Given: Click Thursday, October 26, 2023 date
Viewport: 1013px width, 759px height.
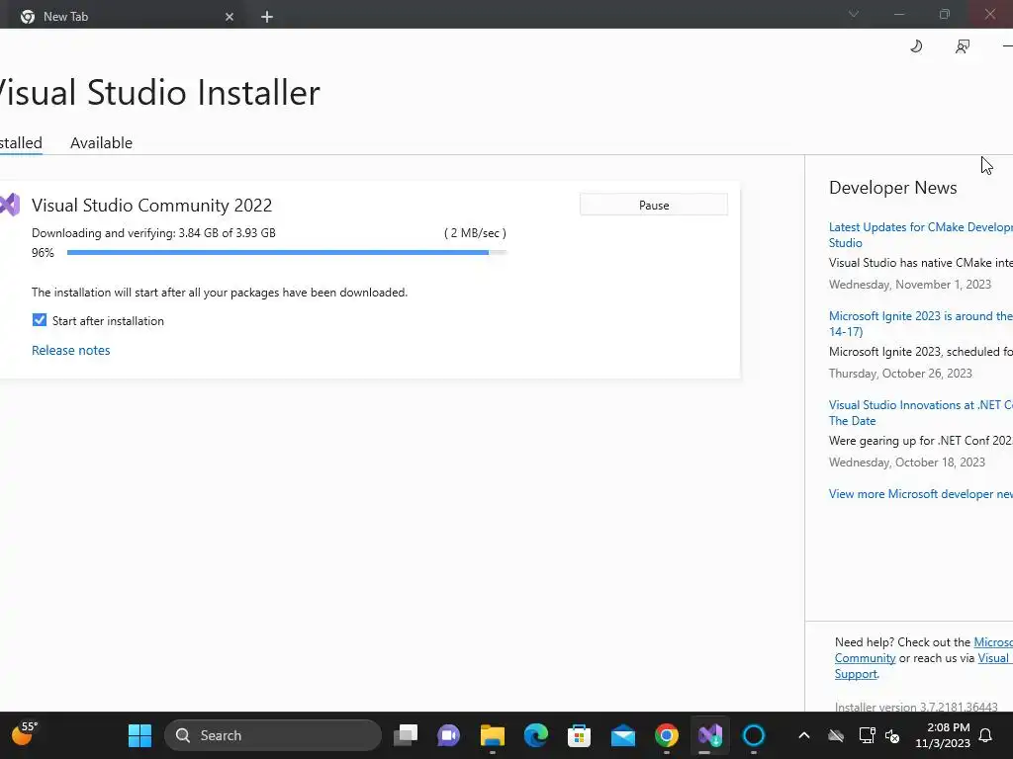Looking at the screenshot, I should [x=900, y=374].
